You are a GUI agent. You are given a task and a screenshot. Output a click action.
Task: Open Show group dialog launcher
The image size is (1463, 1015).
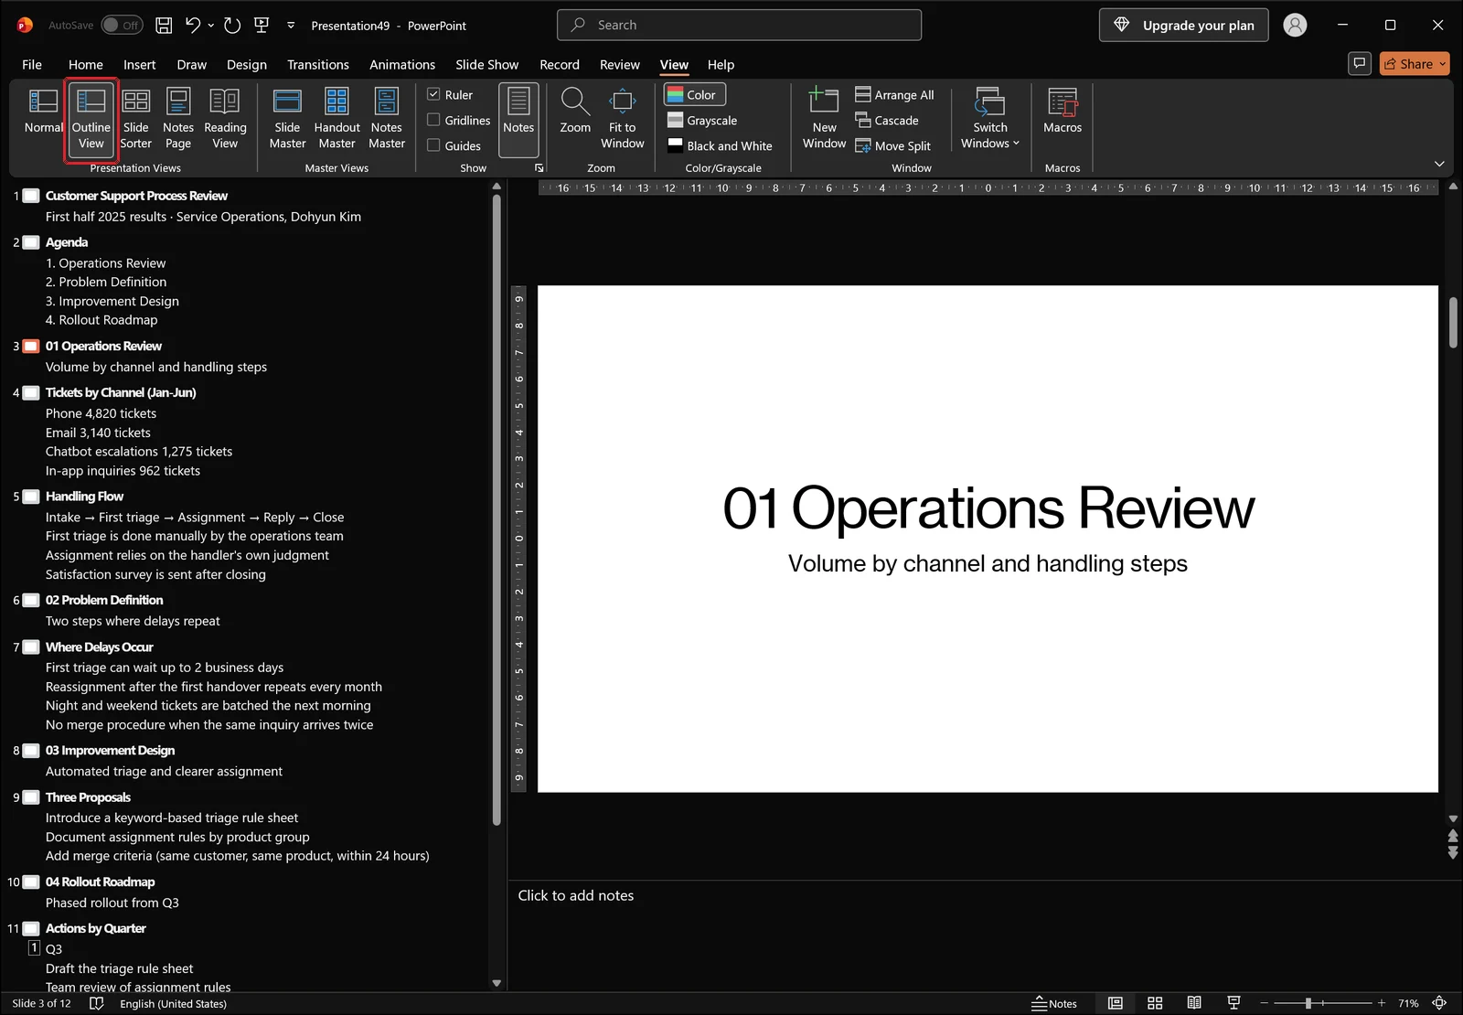click(x=539, y=168)
